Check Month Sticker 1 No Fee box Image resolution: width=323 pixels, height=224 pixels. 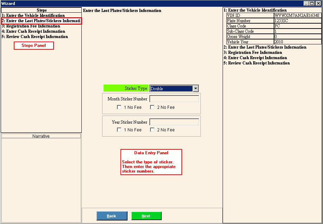tap(119, 107)
